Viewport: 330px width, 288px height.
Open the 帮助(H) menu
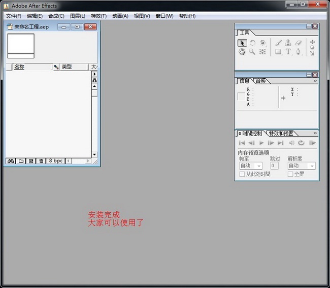point(187,16)
